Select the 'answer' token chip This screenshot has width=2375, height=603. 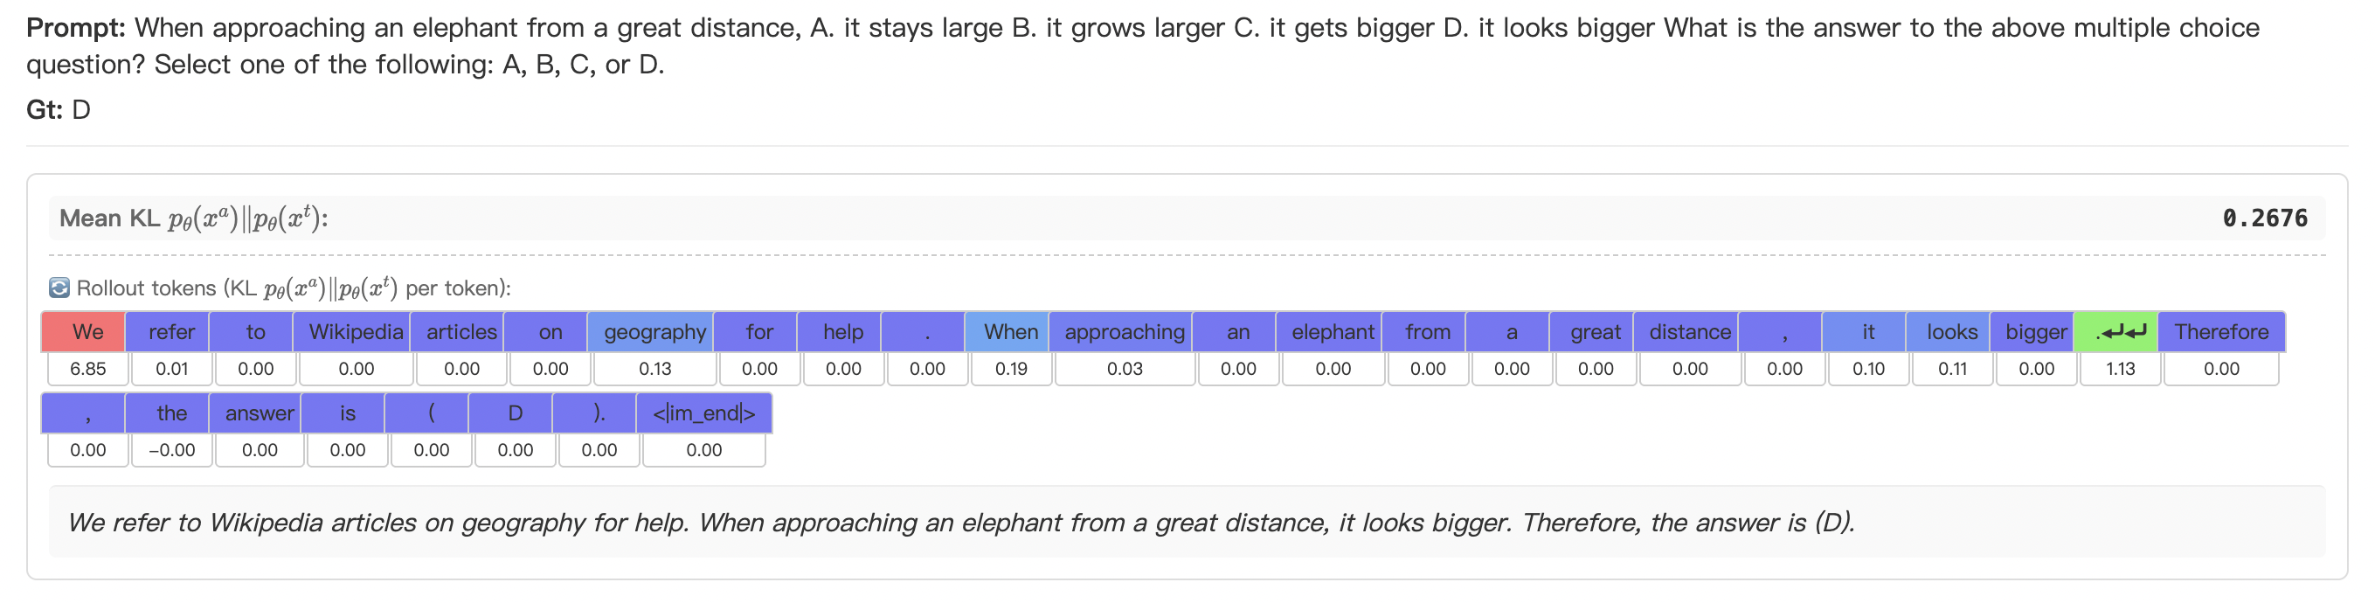[259, 413]
